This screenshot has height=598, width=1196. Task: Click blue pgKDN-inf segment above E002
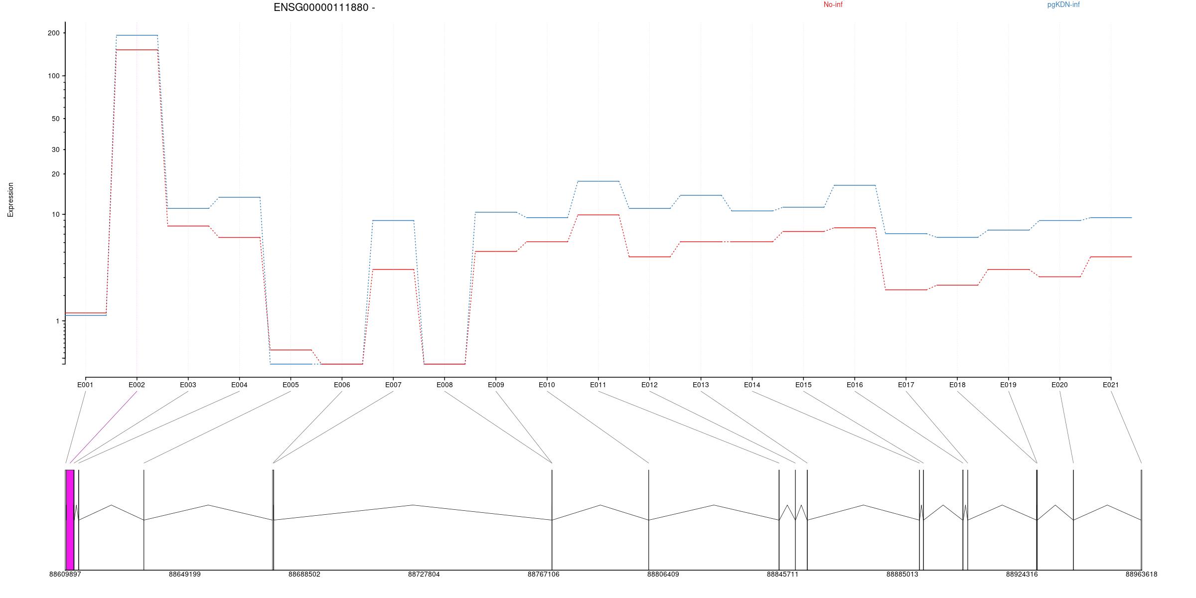pyautogui.click(x=137, y=35)
